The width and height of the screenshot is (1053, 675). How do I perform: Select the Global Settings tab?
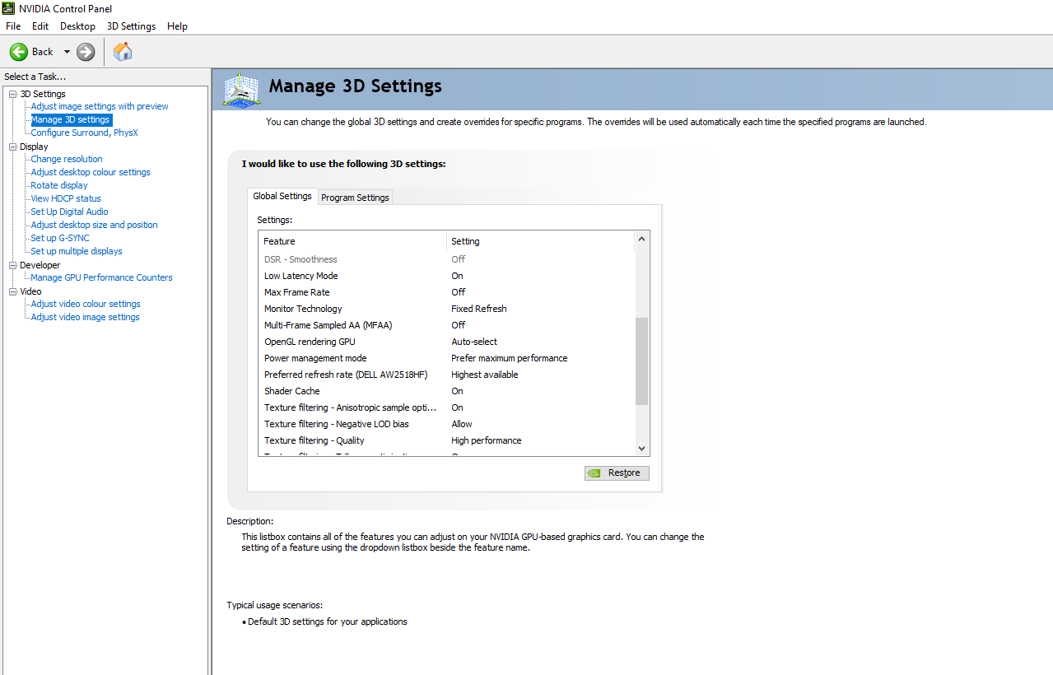coord(282,196)
